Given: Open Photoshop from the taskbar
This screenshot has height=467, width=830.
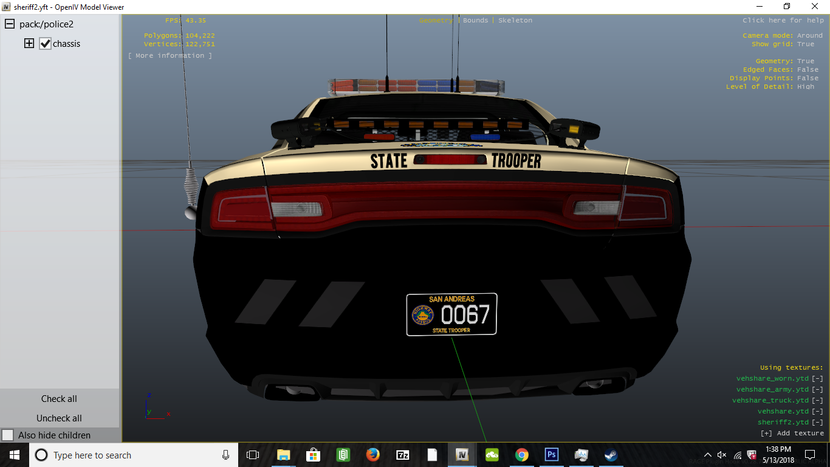Looking at the screenshot, I should click(551, 455).
